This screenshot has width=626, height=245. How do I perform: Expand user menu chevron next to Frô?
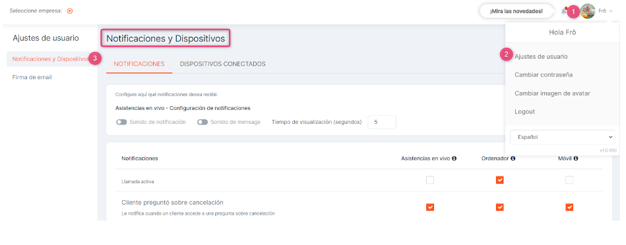tap(611, 11)
